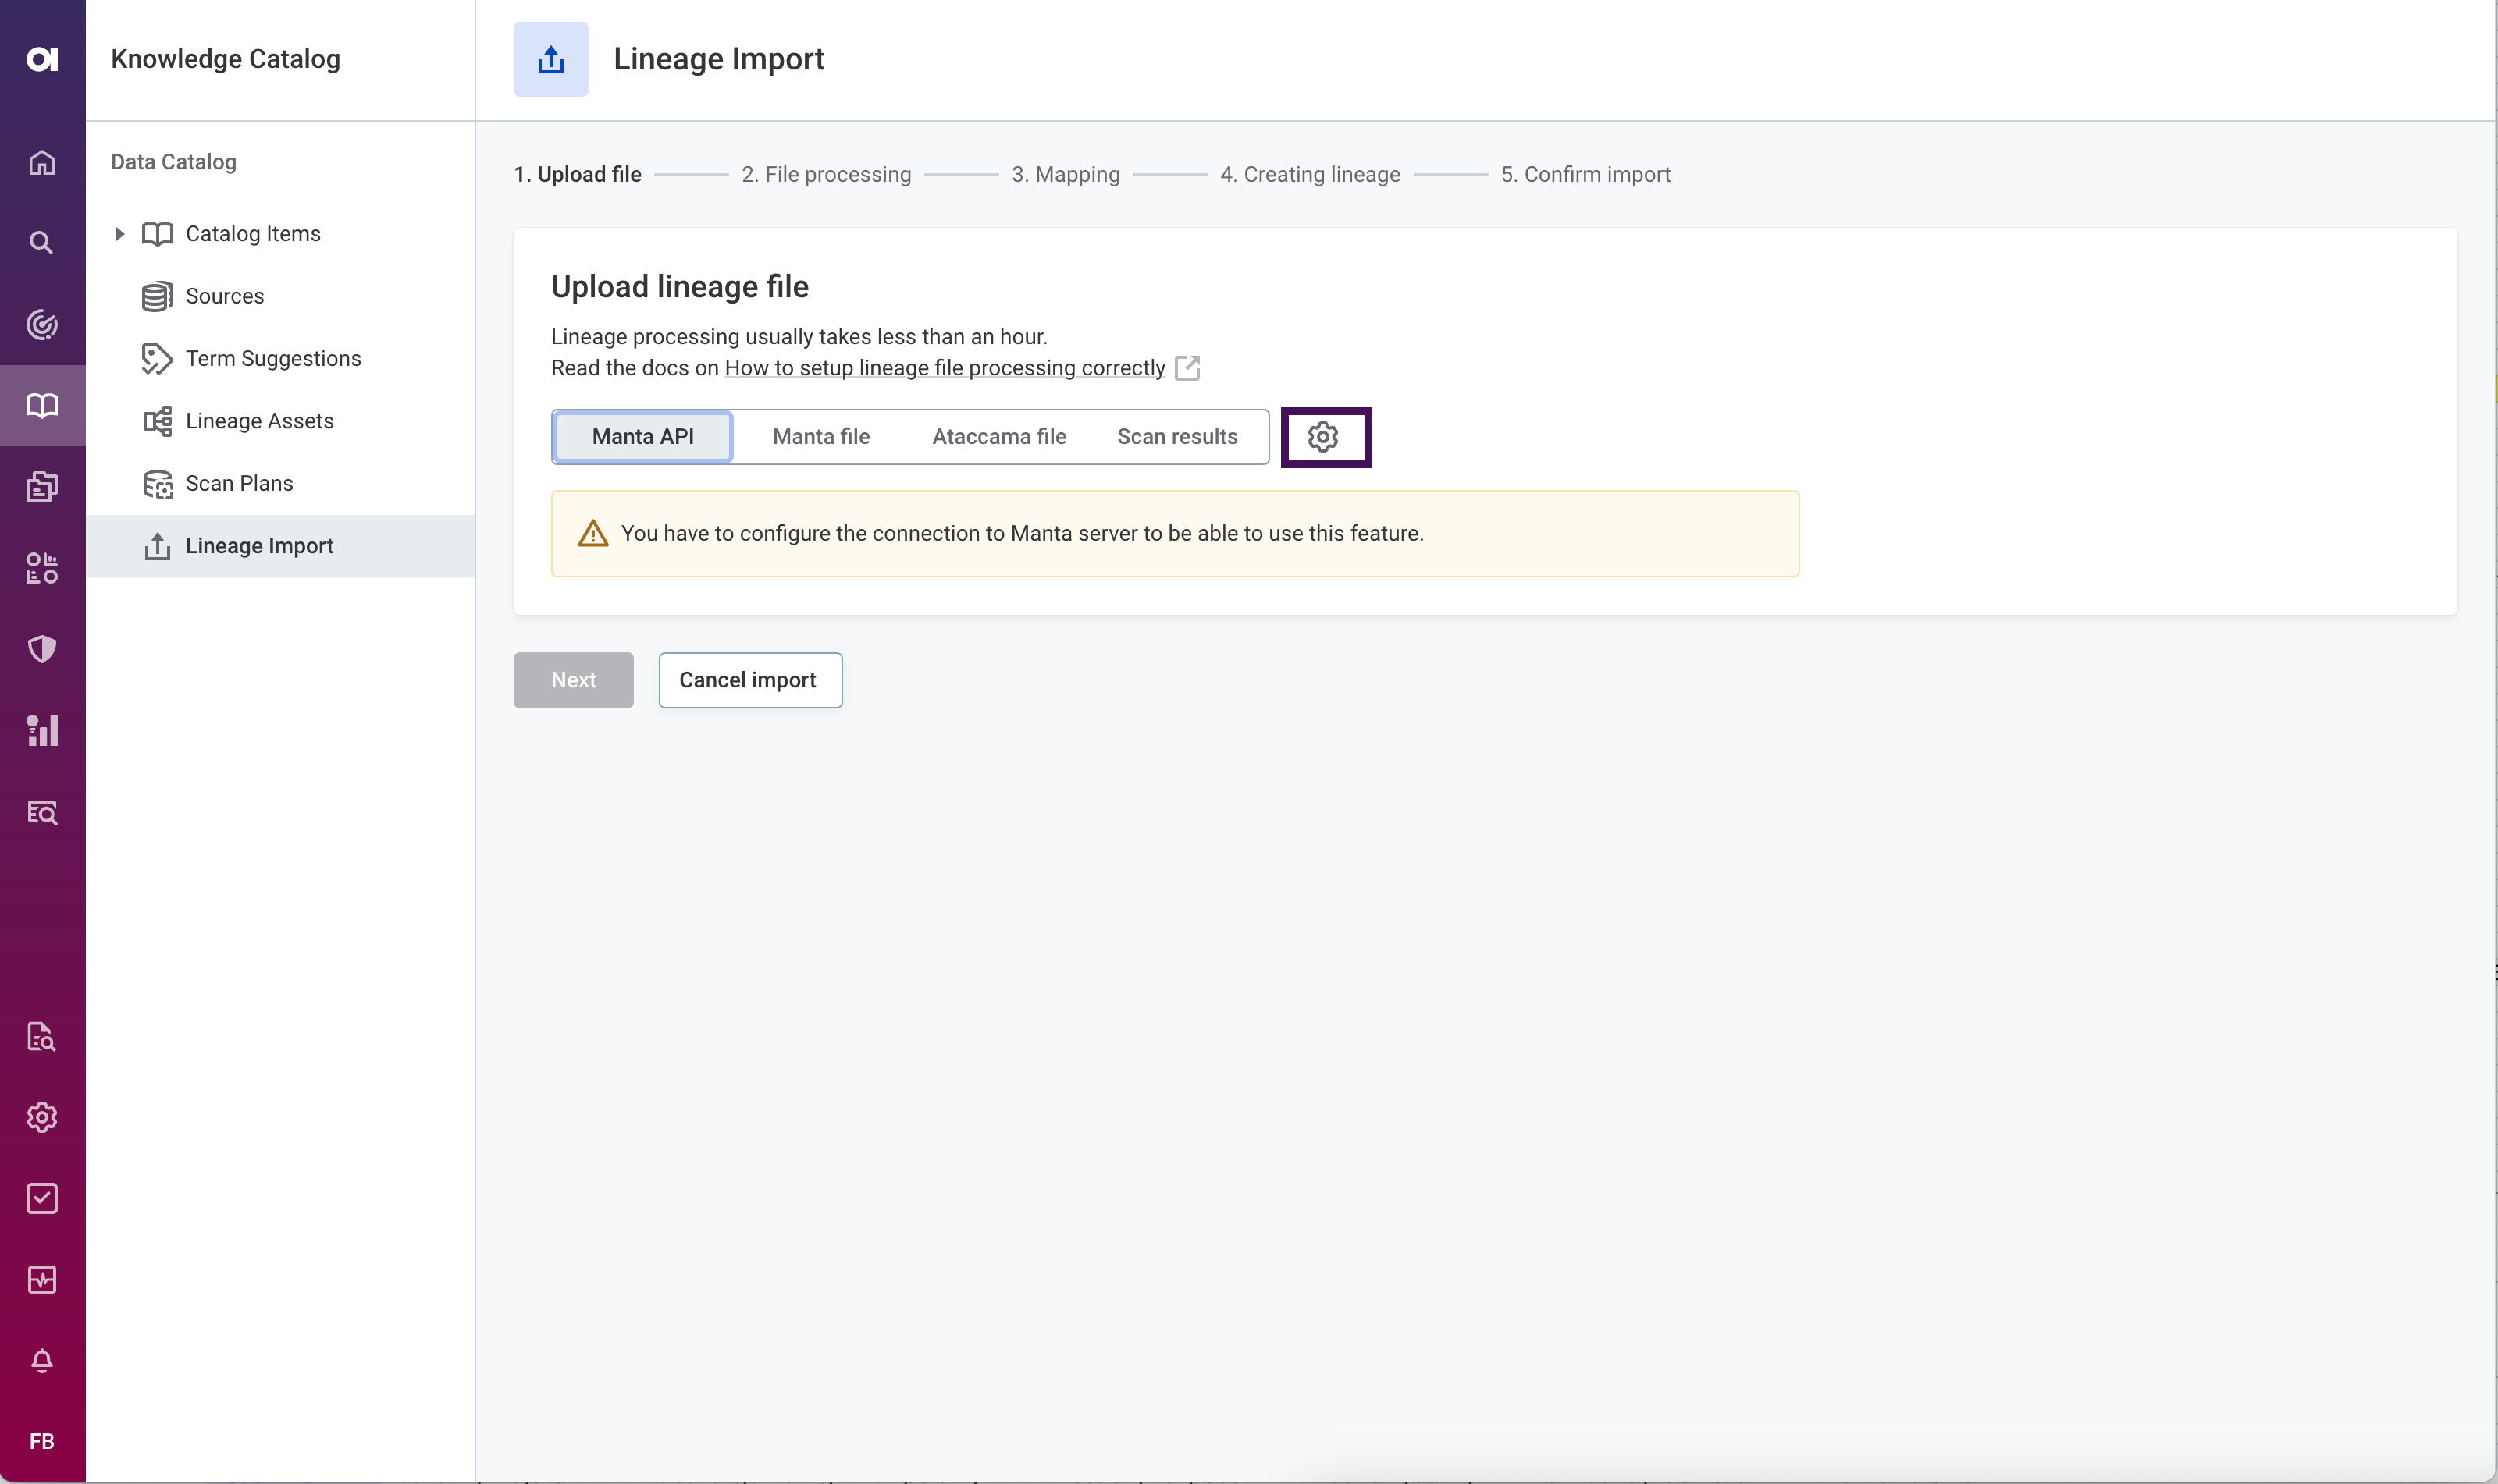This screenshot has width=2498, height=1484.
Task: Open the Knowledge Catalog book icon
Action: pyautogui.click(x=42, y=405)
